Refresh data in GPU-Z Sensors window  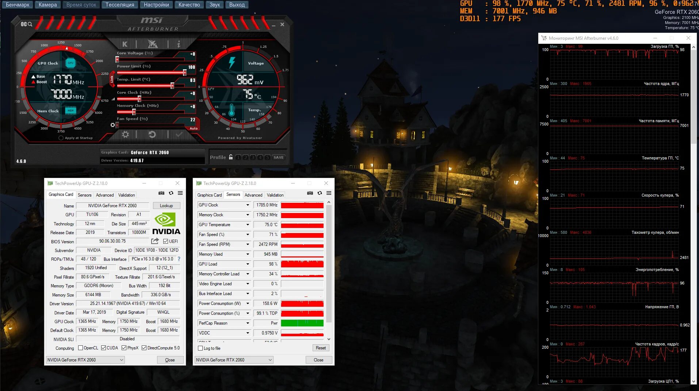pos(320,193)
